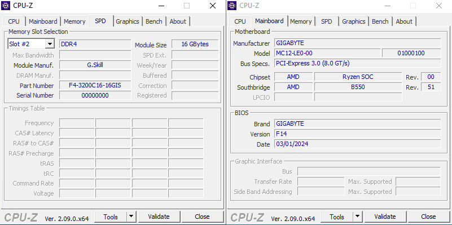This screenshot has width=452, height=225.
Task: Open Graphics tab in left window
Action: 128,21
